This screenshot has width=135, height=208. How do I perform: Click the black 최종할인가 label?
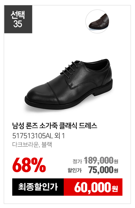[x=38, y=187]
